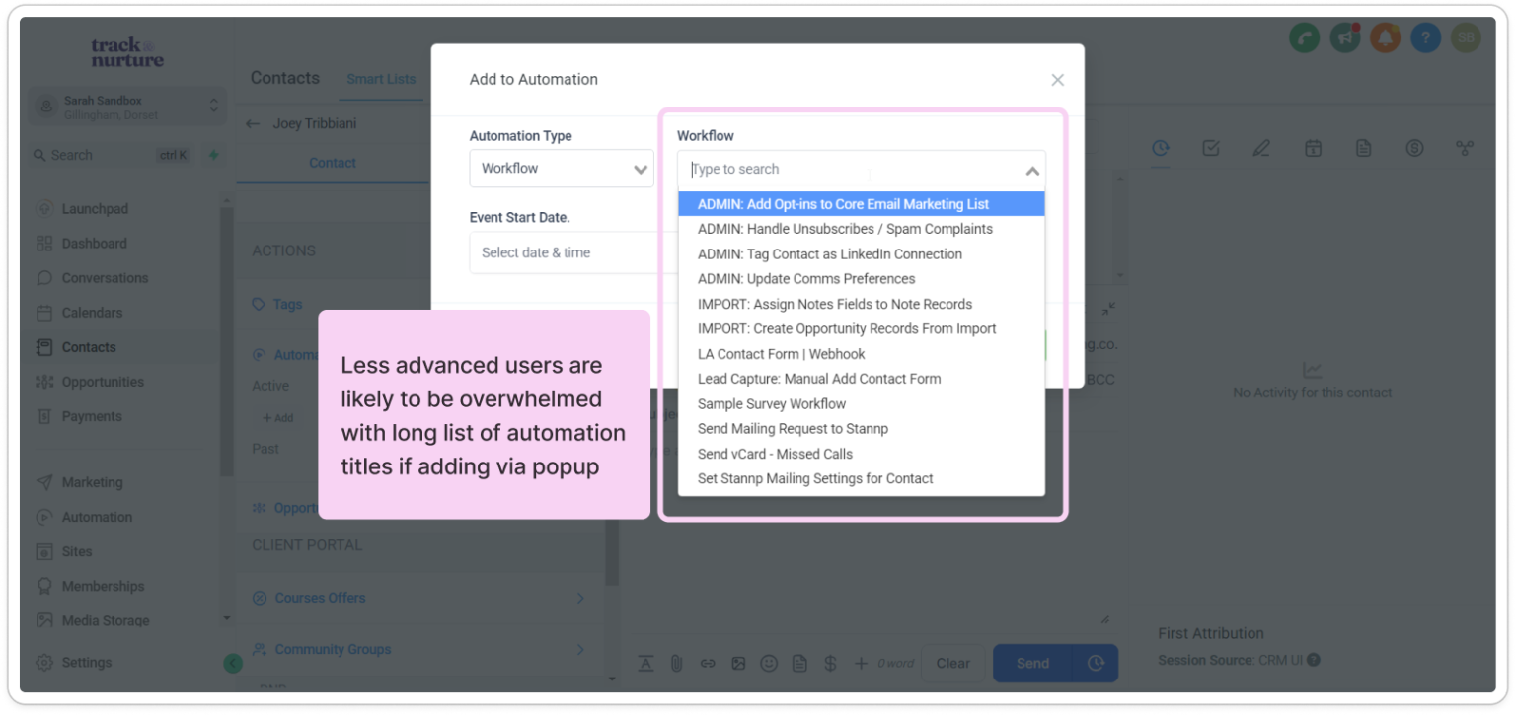
Task: Open Calendars in the sidebar
Action: (x=92, y=313)
